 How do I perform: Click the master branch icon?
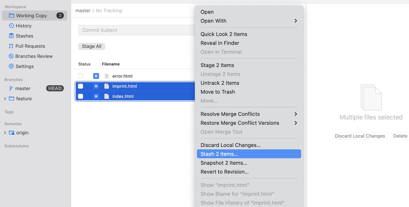11,88
